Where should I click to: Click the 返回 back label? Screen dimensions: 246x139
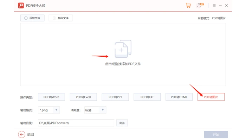pos(31,135)
